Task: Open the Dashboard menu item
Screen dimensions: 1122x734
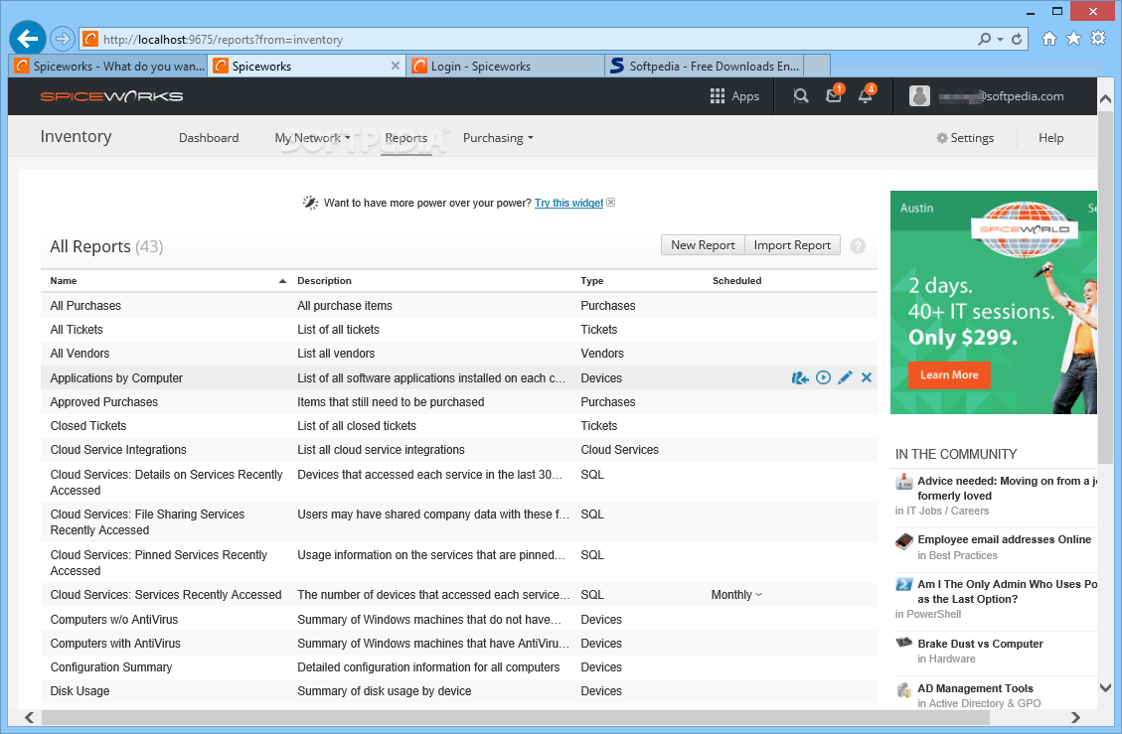Action: [209, 138]
